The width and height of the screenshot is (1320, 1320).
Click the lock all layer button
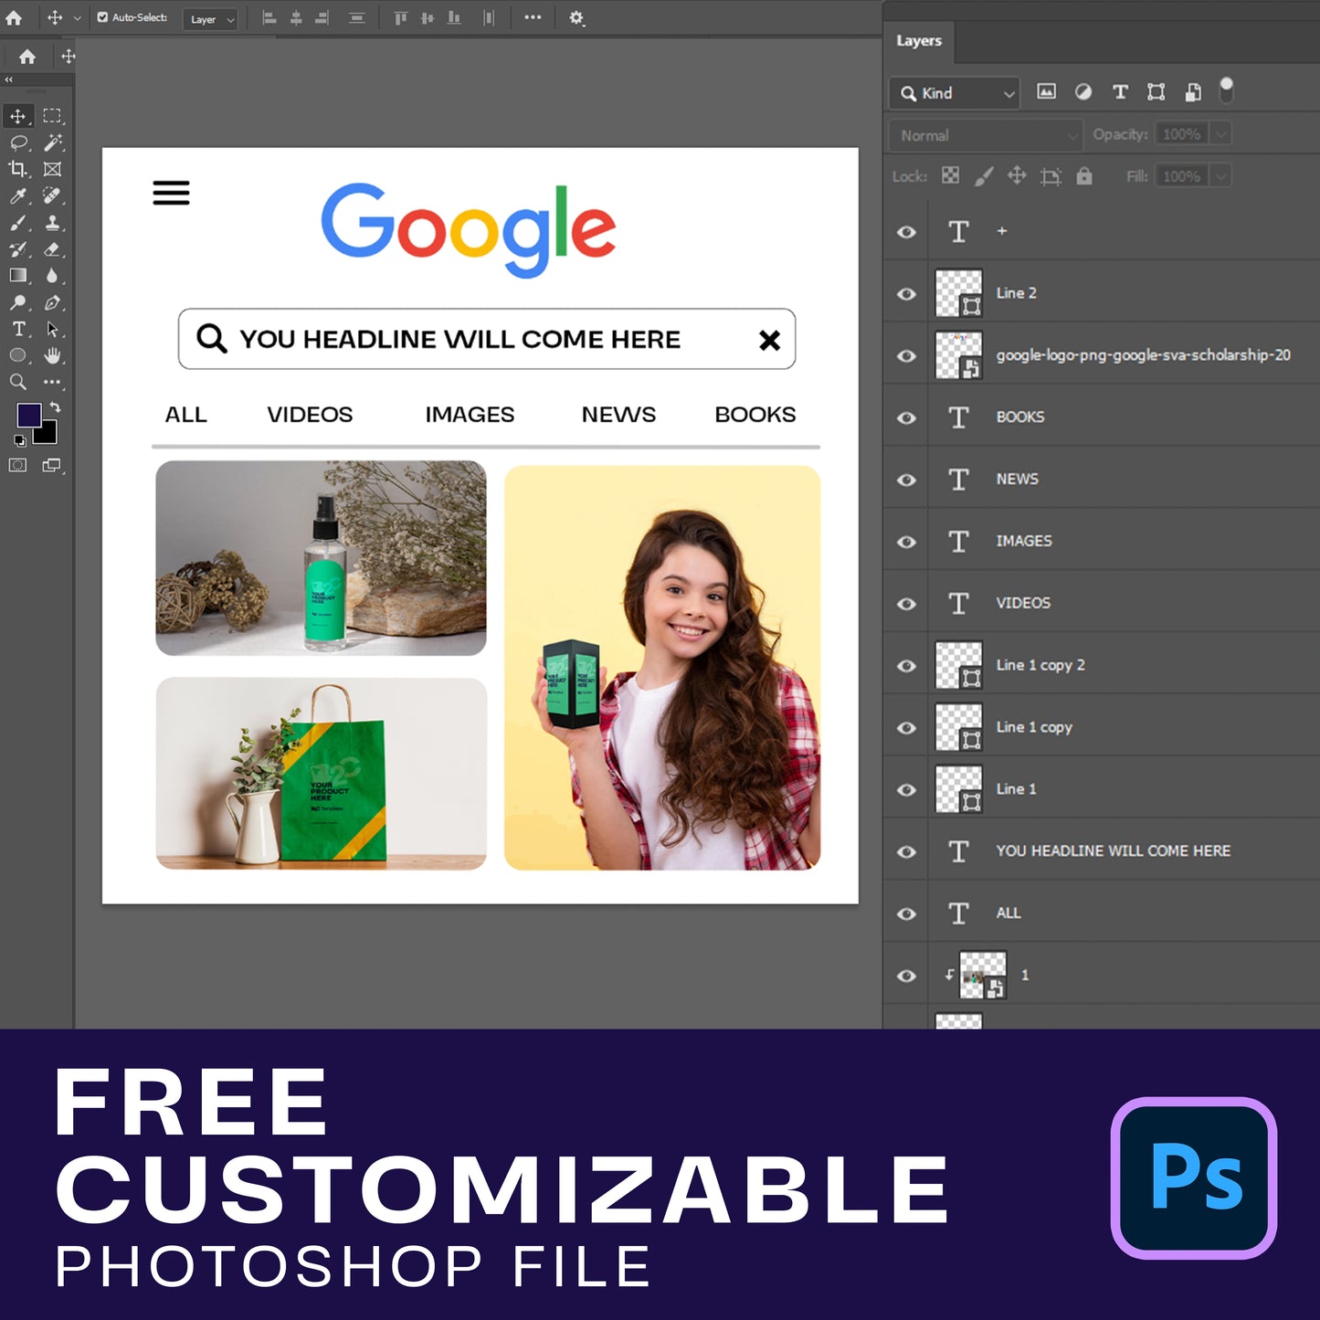click(1084, 176)
